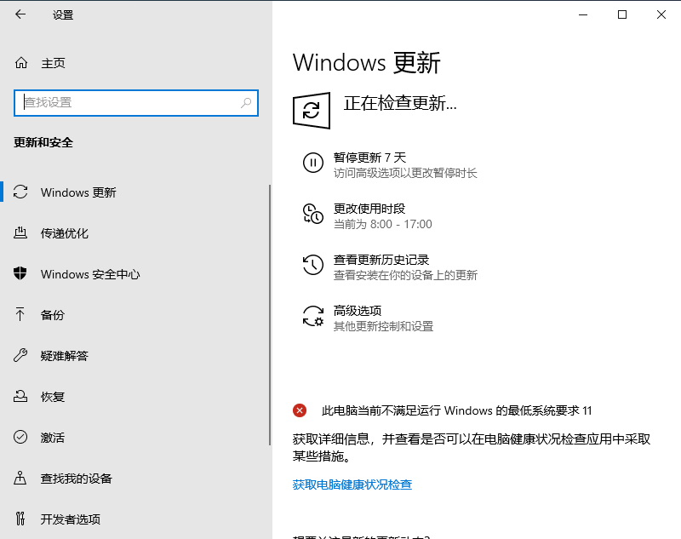
Task: Open 恢复 recovery icon
Action: point(20,396)
